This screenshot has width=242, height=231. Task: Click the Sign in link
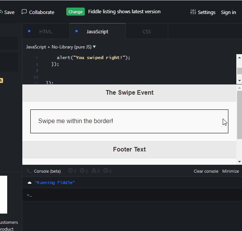[228, 12]
